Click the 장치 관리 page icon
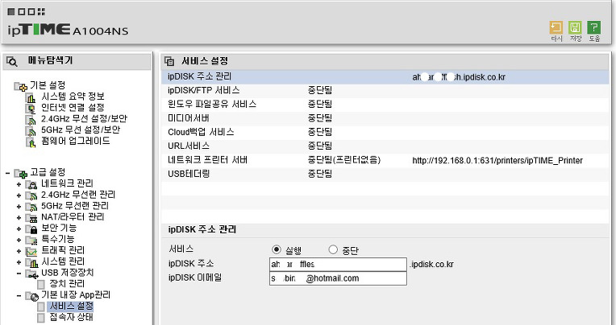This screenshot has width=616, height=325. coord(41,284)
